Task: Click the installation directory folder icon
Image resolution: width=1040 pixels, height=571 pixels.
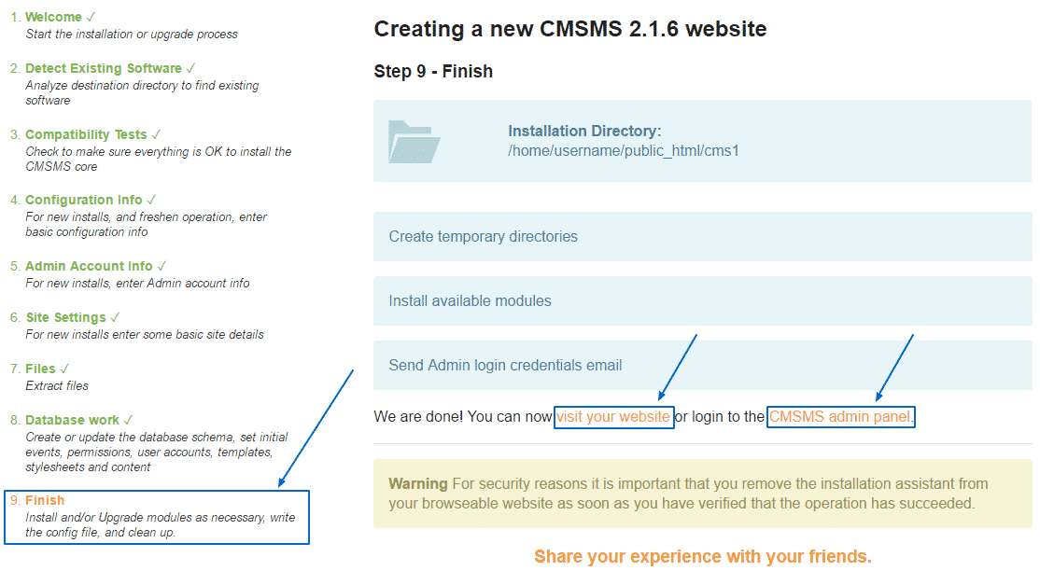Action: [415, 142]
